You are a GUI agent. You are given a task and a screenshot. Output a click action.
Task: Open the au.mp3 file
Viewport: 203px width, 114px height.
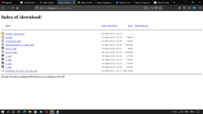pos(9,37)
